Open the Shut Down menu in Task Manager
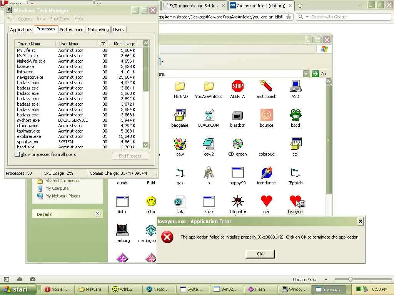394x295 pixels. tap(60, 19)
